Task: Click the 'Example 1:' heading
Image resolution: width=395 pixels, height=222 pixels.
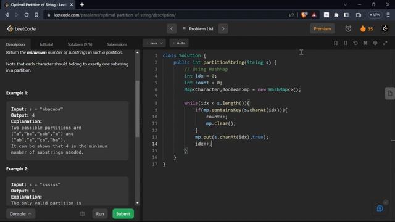Action: coord(17,93)
